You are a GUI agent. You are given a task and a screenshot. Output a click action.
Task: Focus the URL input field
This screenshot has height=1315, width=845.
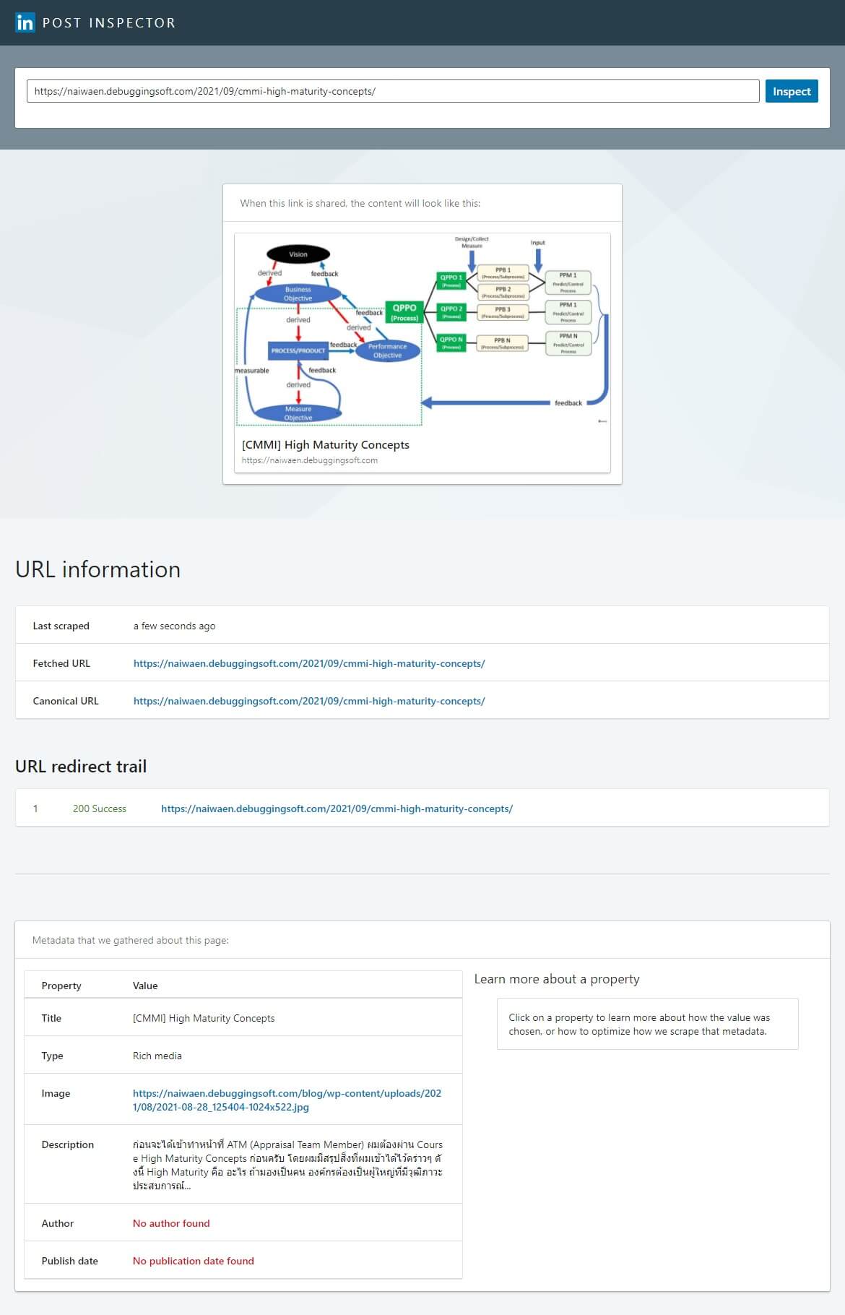click(x=393, y=91)
